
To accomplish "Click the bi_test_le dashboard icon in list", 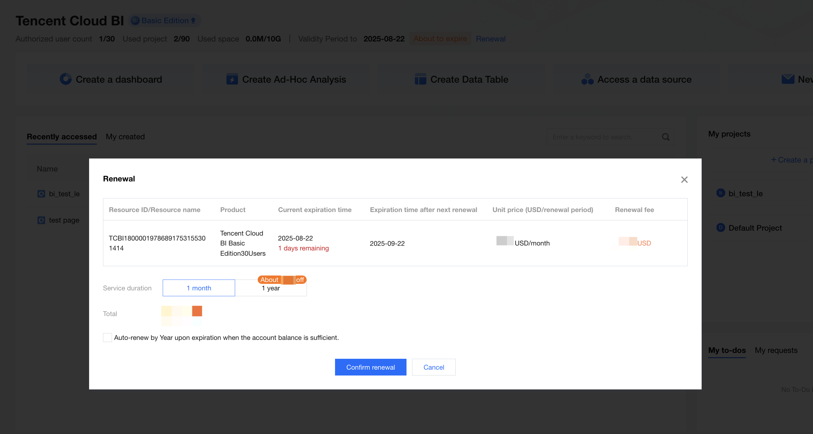I will pyautogui.click(x=41, y=193).
